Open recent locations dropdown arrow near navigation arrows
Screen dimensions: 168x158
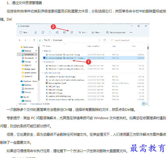[x=30, y=40]
